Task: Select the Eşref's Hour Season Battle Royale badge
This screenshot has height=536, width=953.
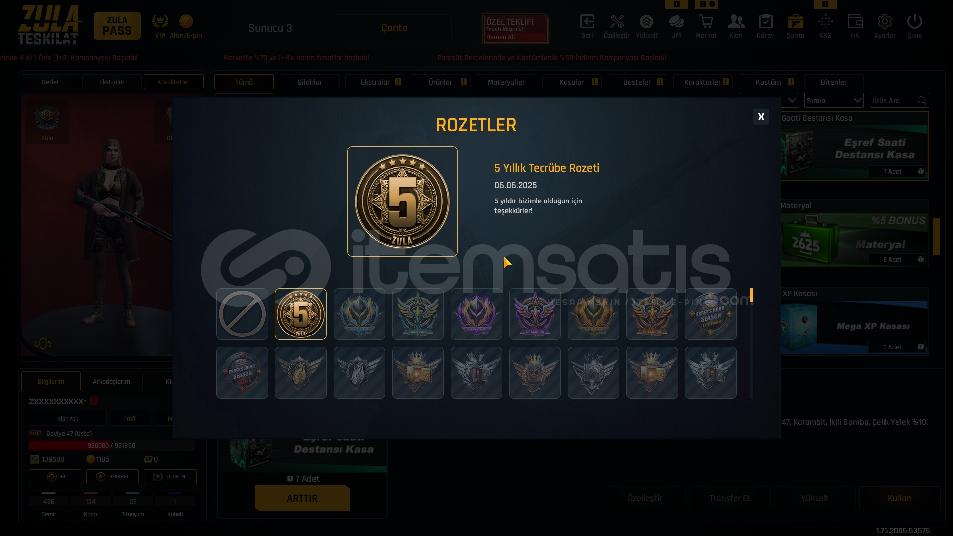Action: click(x=711, y=314)
